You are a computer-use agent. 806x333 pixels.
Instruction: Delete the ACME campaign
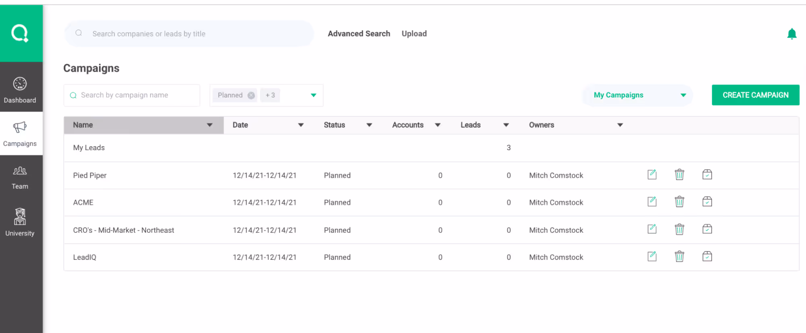[x=679, y=201]
